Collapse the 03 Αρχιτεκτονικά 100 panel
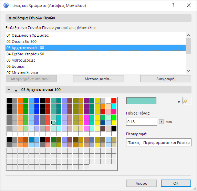Viewport: 197px width, 191px height. [x=9, y=90]
